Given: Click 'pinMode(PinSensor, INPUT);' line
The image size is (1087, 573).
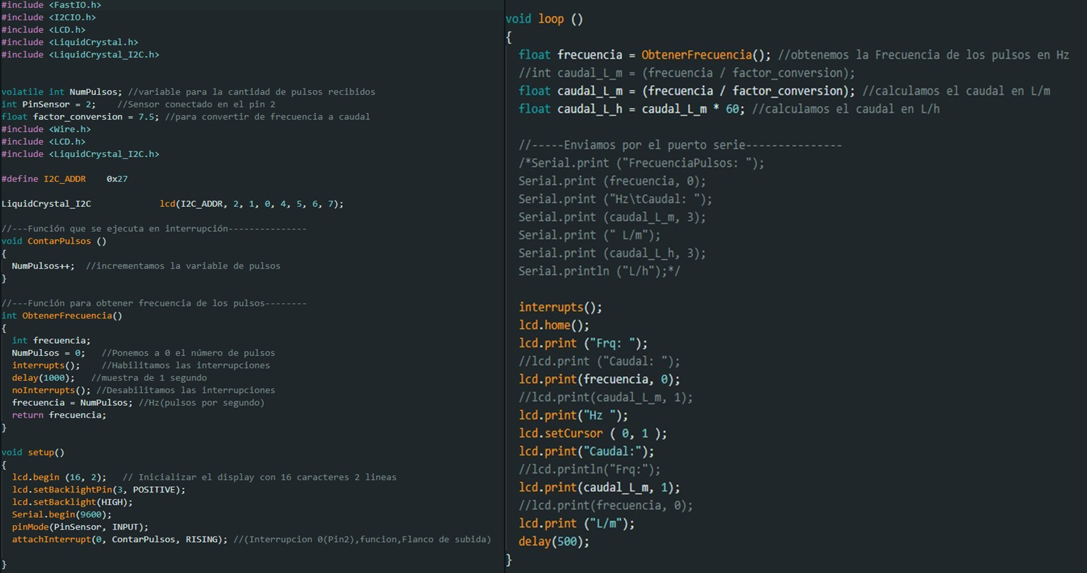Looking at the screenshot, I should (80, 526).
